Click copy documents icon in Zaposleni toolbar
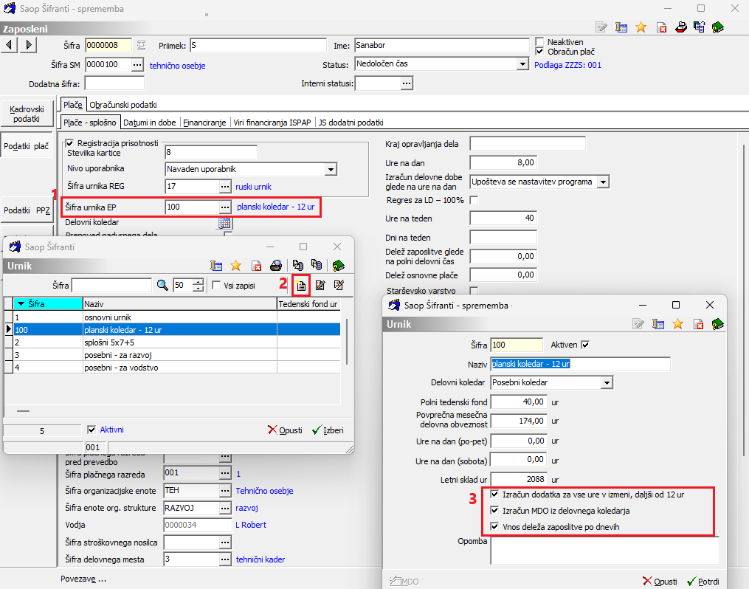 point(700,27)
